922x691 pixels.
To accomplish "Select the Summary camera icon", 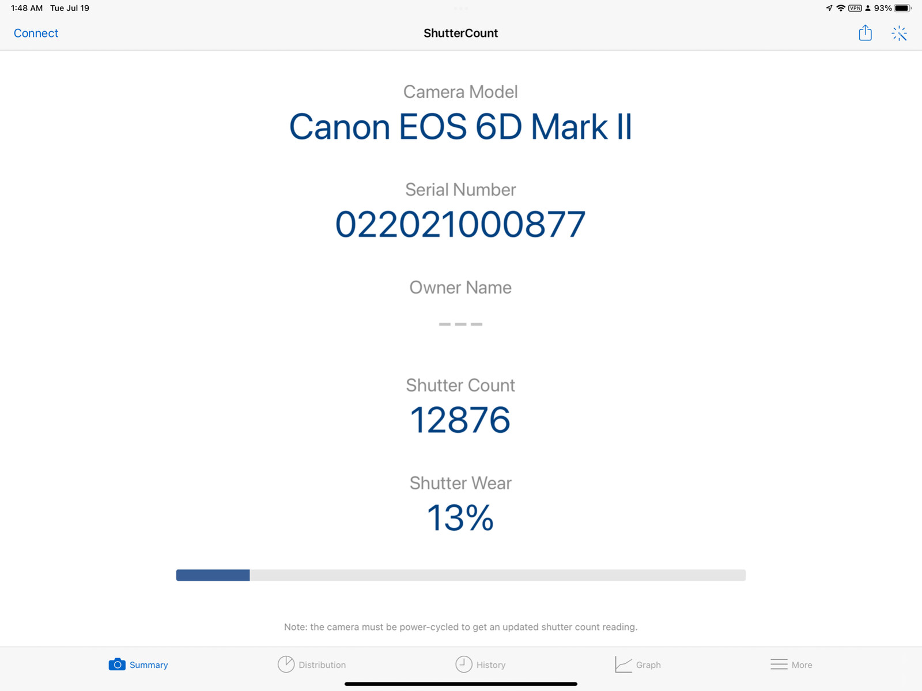I will coord(117,664).
